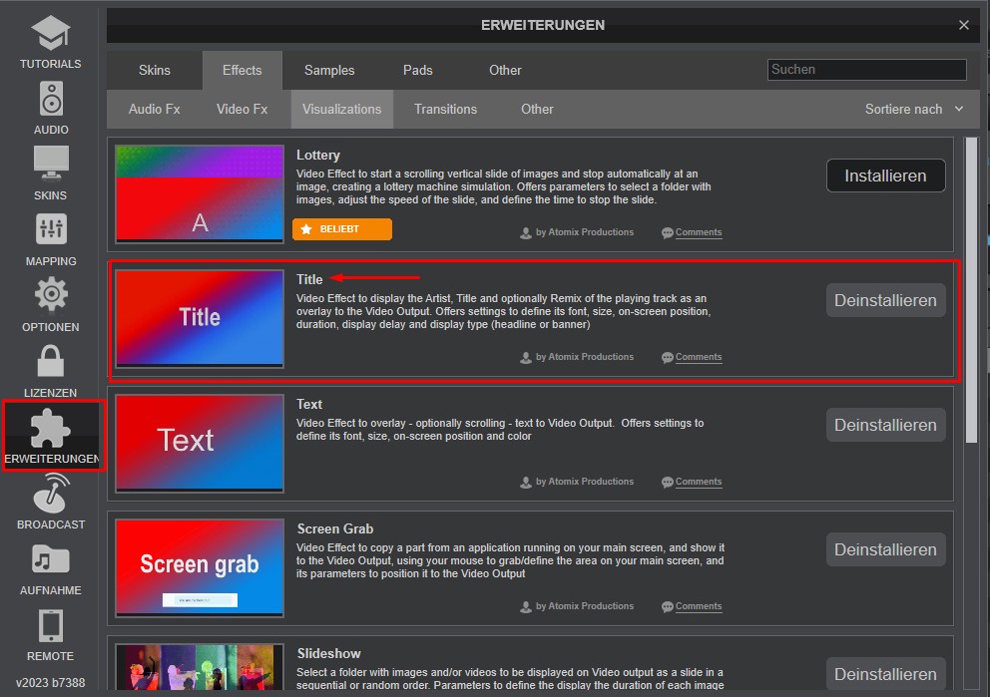
Task: Click the extensions list vertical scrollbar
Action: [971, 289]
